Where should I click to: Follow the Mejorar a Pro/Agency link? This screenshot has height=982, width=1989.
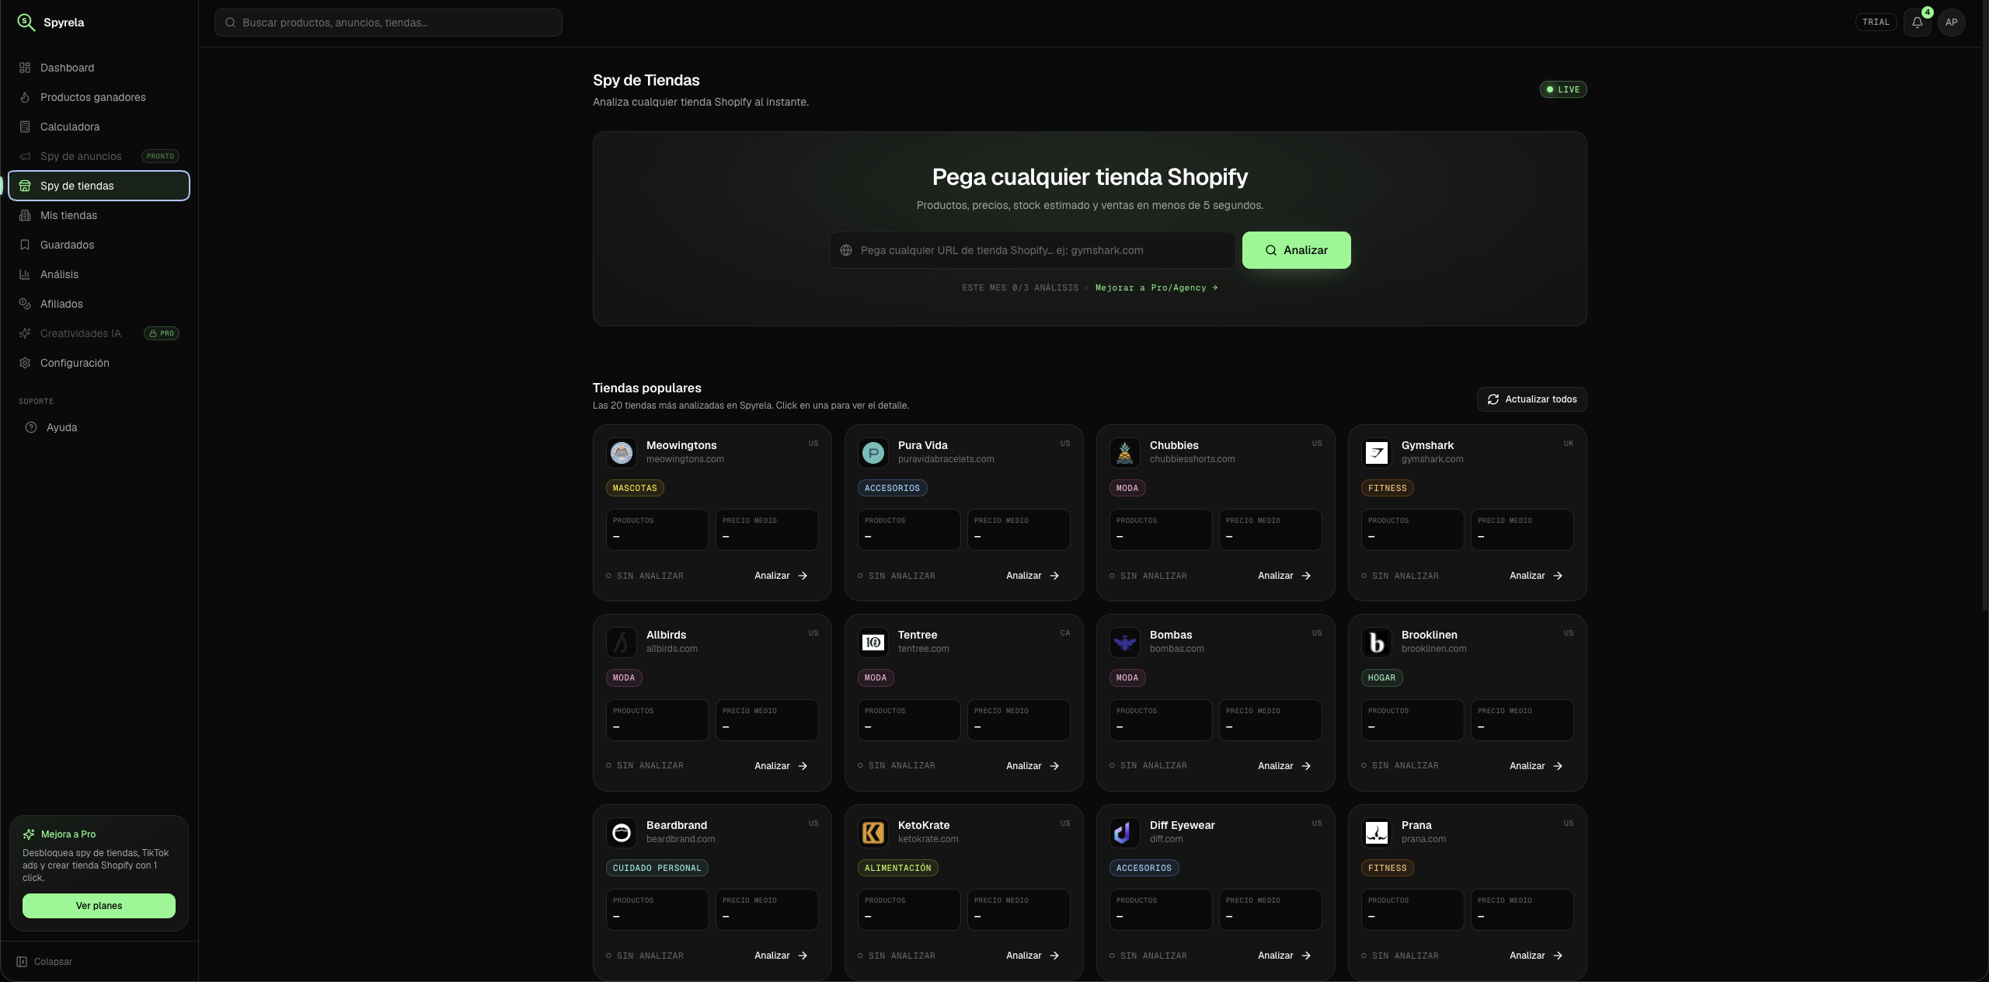1157,288
